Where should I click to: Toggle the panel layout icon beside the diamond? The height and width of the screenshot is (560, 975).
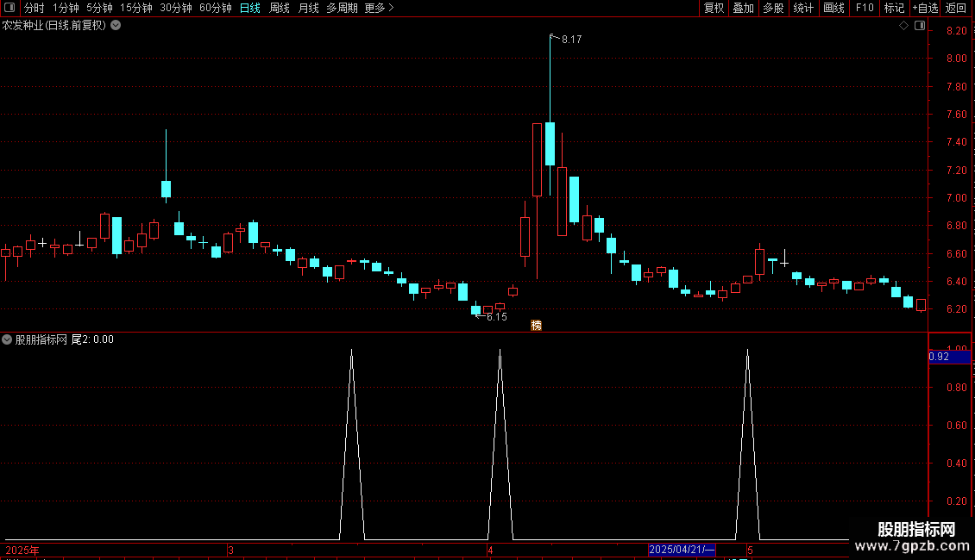(920, 26)
